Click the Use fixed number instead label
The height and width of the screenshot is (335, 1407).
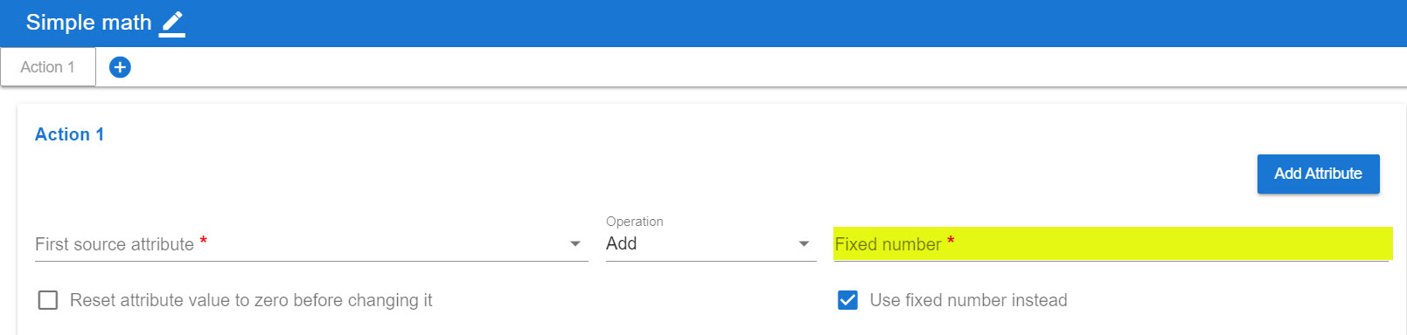[x=968, y=300]
